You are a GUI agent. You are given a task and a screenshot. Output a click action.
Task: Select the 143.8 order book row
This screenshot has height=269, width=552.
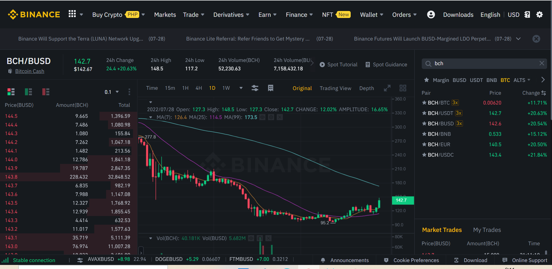tap(68, 177)
